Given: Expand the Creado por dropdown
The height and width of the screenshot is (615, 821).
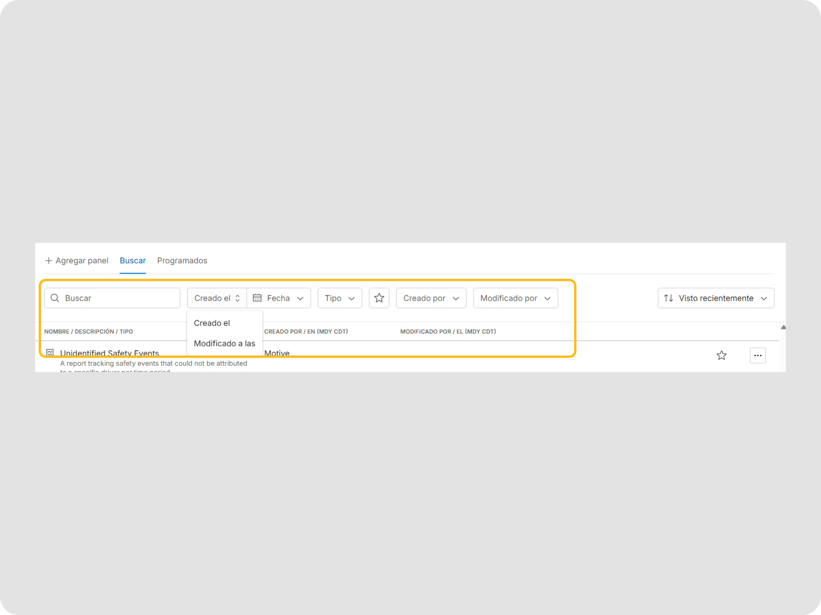Looking at the screenshot, I should click(x=431, y=298).
